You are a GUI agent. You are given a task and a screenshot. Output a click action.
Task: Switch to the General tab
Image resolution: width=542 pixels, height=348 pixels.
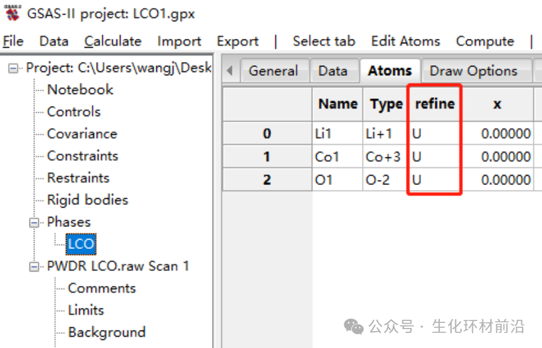tap(274, 71)
